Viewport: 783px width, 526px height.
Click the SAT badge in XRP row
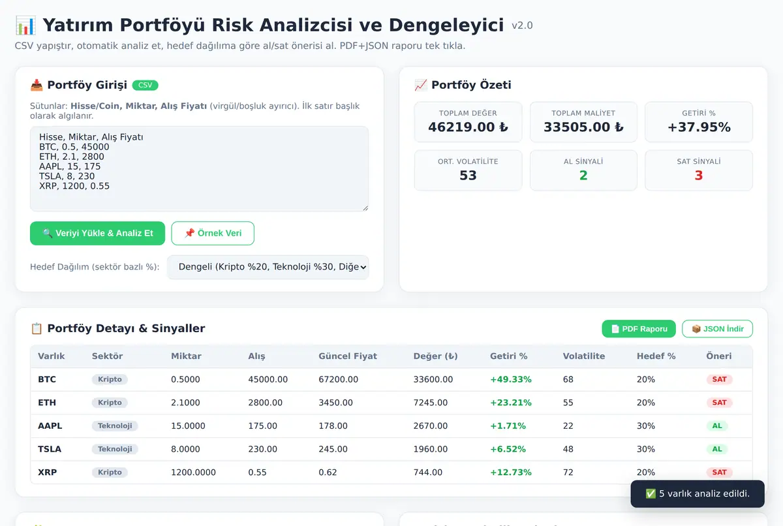click(x=719, y=472)
